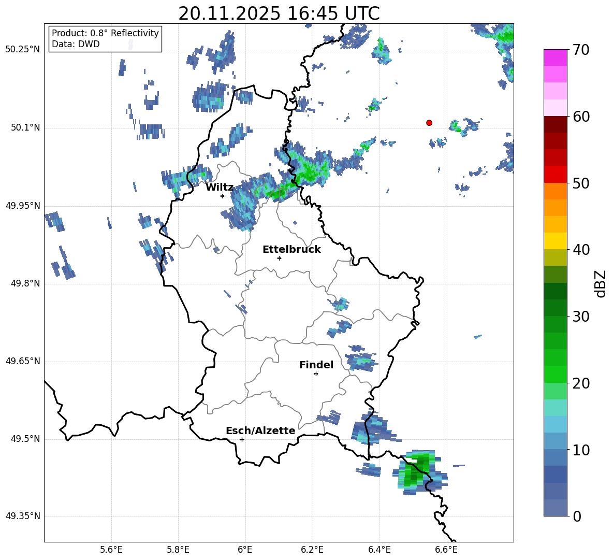The height and width of the screenshot is (560, 613).
Task: Click the 6.2°E longitude tick label
Action: pos(312,549)
